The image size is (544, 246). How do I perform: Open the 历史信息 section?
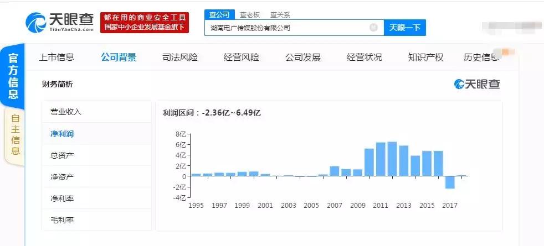tap(481, 57)
